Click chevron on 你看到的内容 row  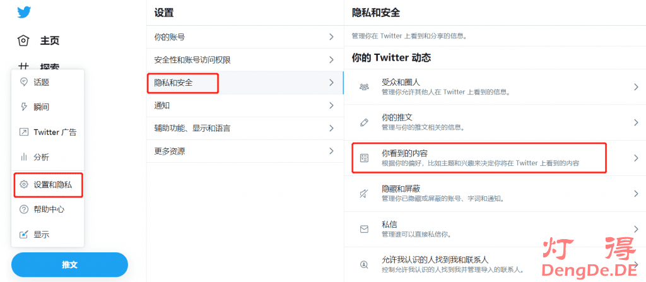637,158
